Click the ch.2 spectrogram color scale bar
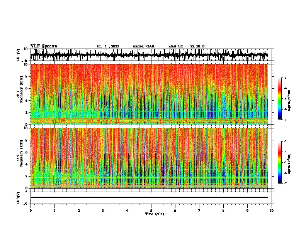Screen dimensions: 306x236 (279, 162)
